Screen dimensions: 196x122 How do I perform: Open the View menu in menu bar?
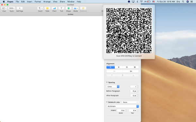tap(55, 2)
